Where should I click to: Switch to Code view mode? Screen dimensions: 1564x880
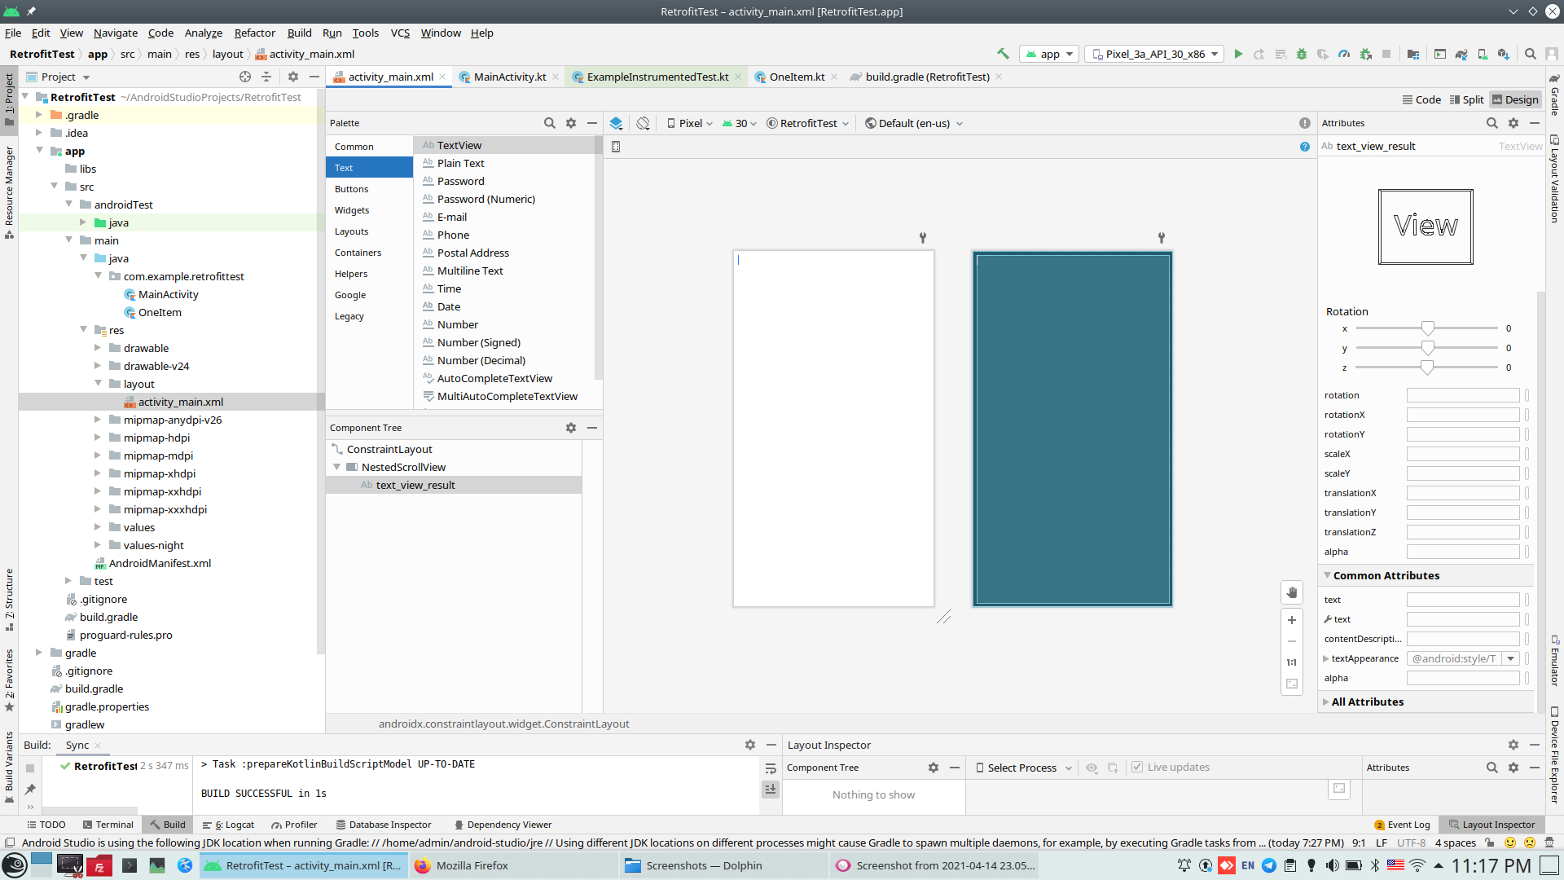coord(1421,99)
